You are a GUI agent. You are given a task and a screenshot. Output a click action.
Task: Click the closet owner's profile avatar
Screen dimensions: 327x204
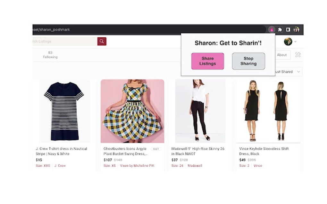coord(288,42)
